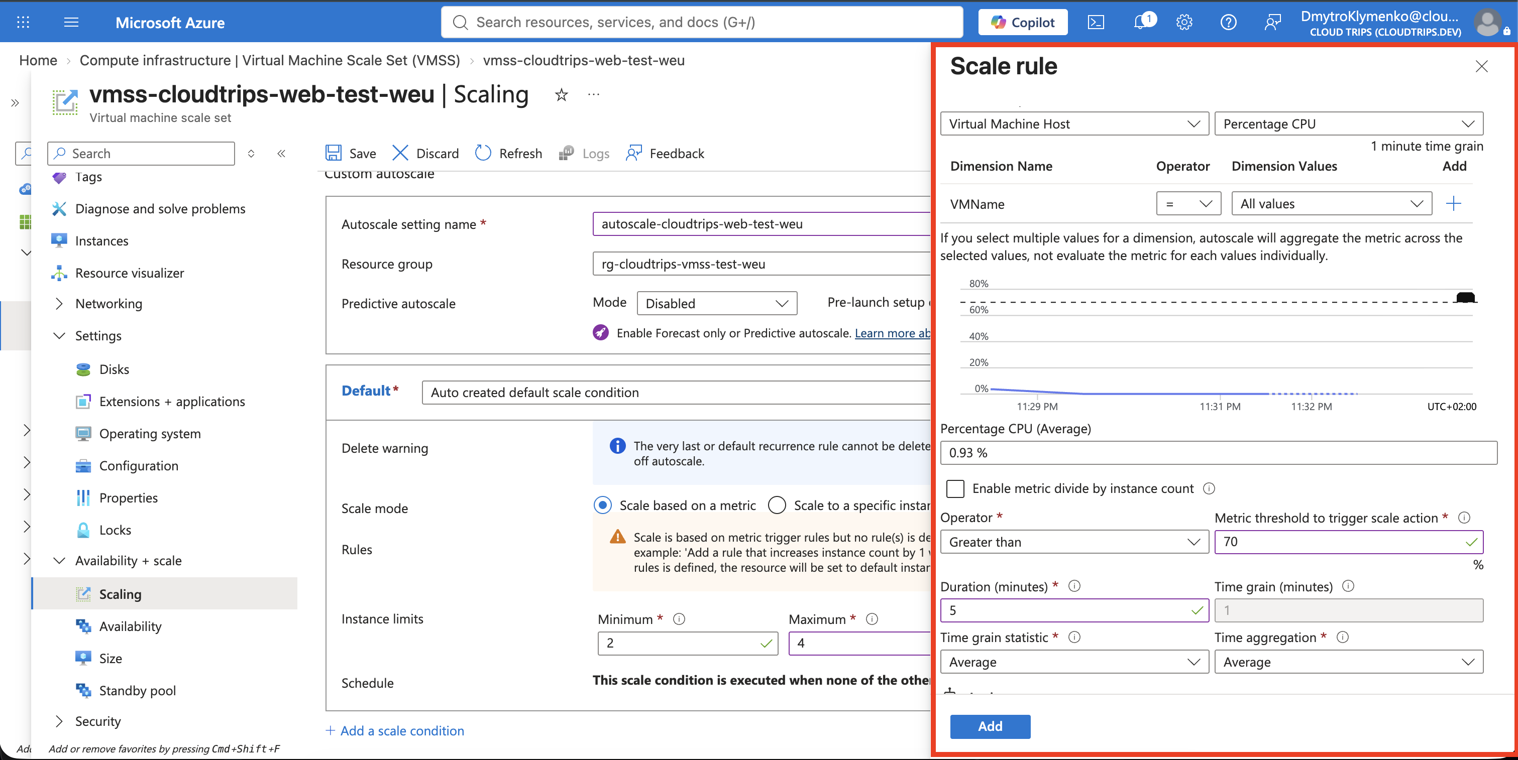Show info for Maximum instance limit
This screenshot has width=1518, height=760.
(872, 619)
